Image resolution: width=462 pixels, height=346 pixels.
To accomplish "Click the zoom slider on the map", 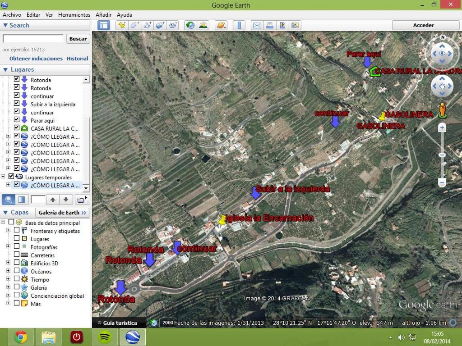I will coord(442,155).
